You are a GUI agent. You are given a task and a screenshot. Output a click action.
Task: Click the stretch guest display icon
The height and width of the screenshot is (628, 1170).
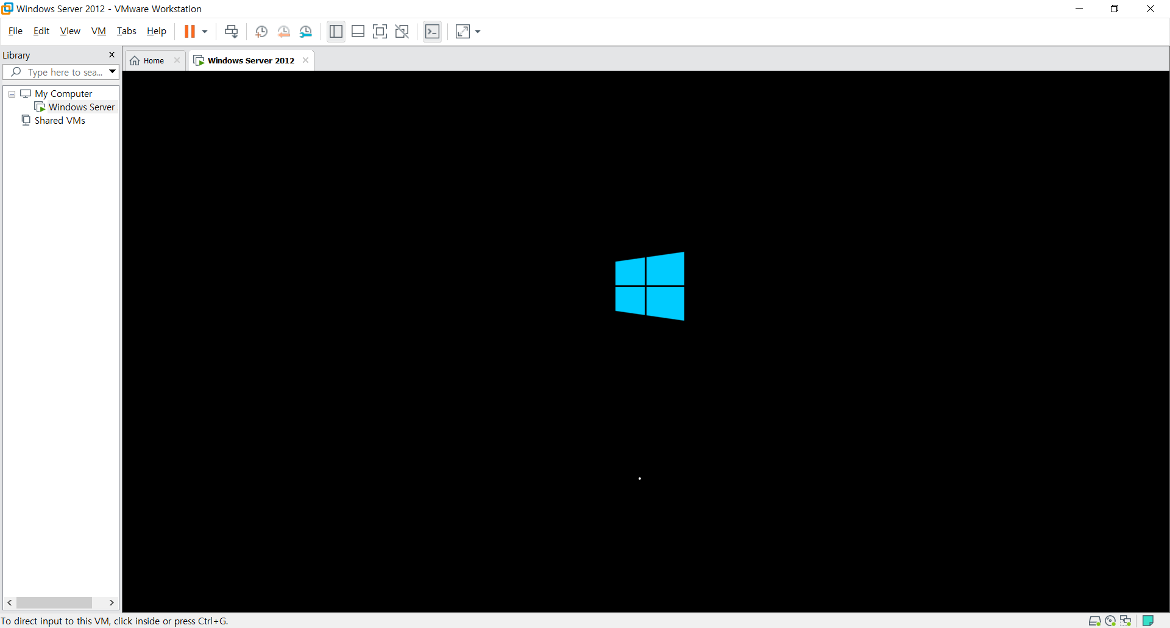click(x=463, y=32)
